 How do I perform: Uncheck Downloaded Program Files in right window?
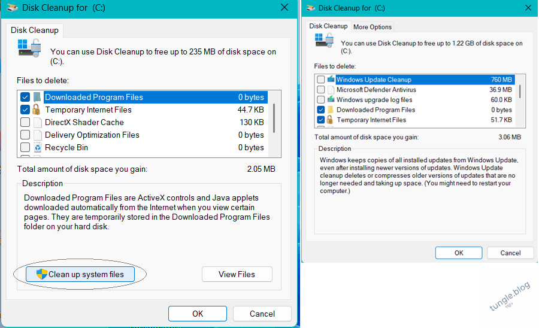tap(321, 110)
